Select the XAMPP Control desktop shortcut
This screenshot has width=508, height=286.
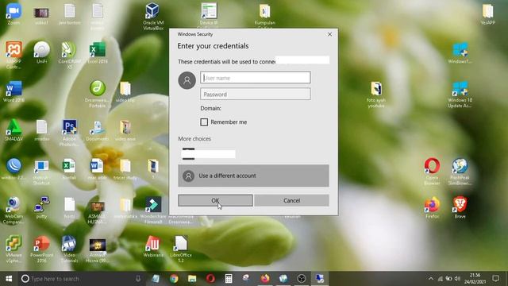[x=13, y=55]
